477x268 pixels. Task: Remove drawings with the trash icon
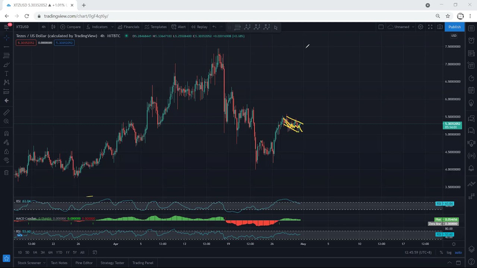[x=6, y=172]
